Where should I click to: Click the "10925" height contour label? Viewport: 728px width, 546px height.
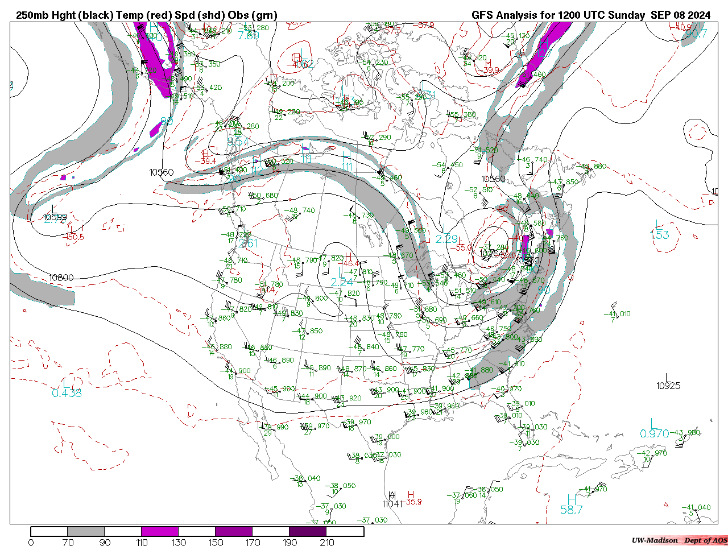668,386
